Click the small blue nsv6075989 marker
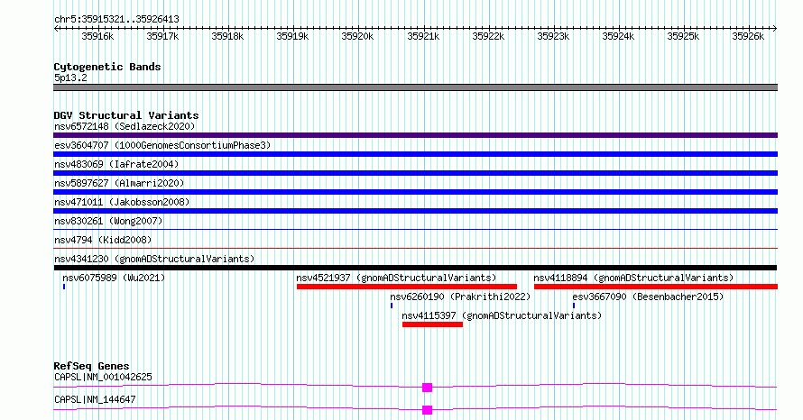This screenshot has height=420, width=803. point(64,287)
